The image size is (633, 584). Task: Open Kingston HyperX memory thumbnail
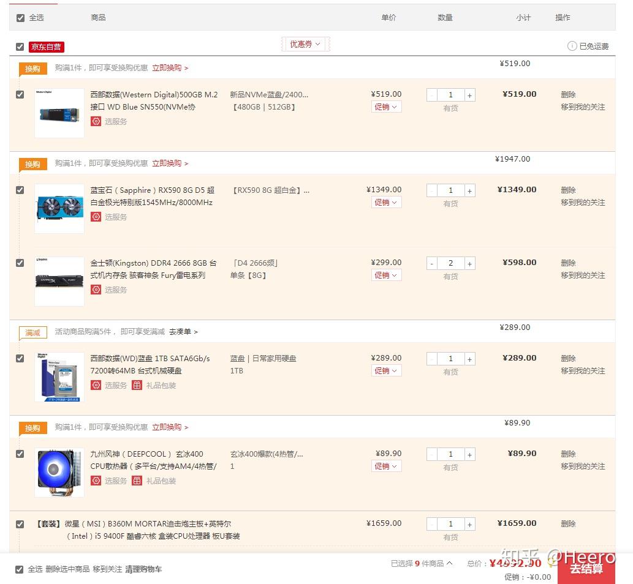click(59, 282)
